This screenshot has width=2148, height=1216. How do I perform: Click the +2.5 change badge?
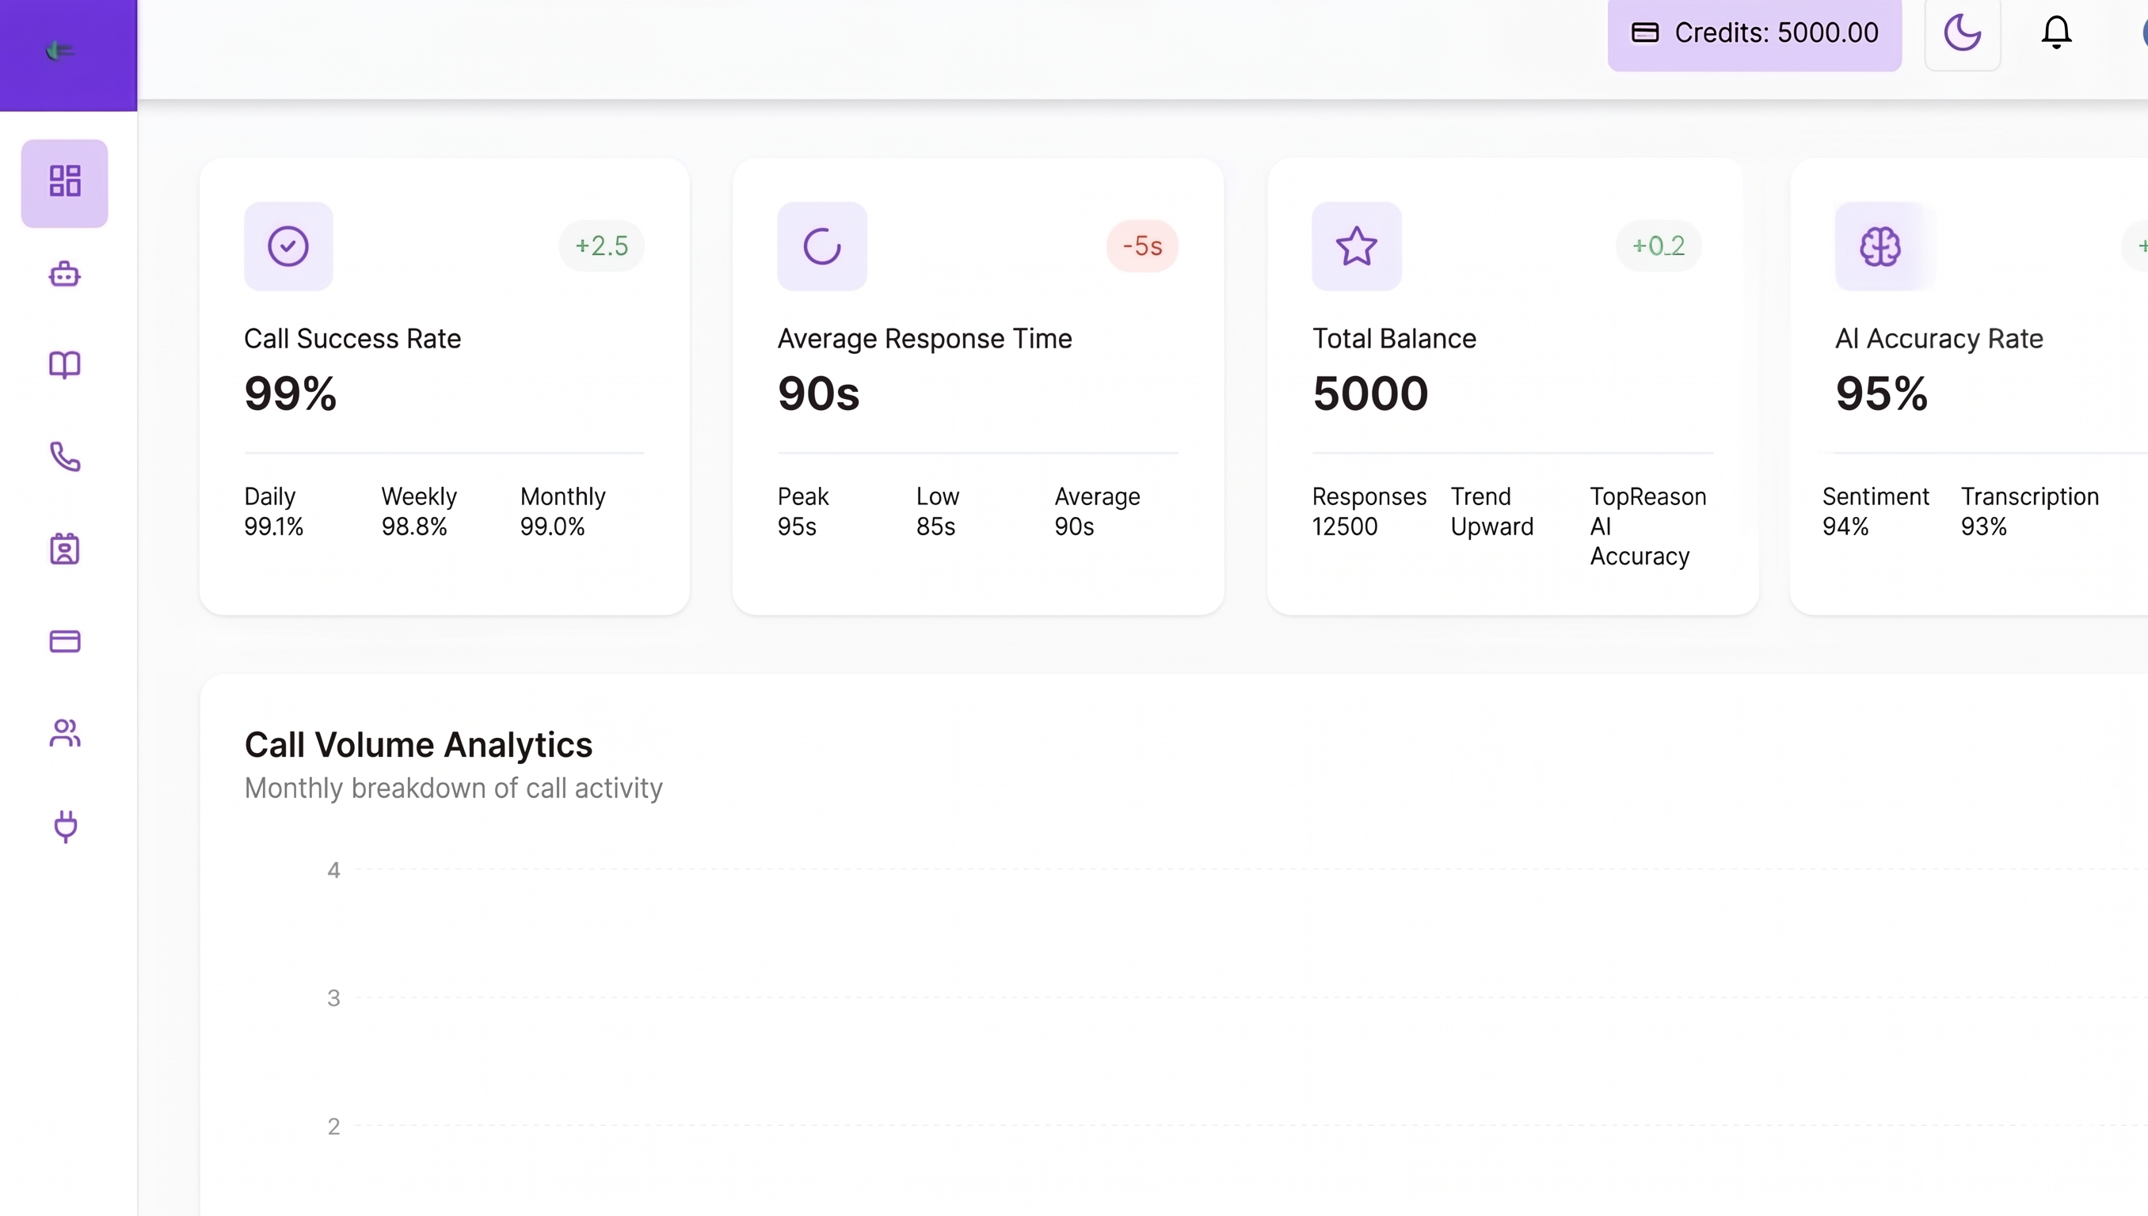pos(601,245)
